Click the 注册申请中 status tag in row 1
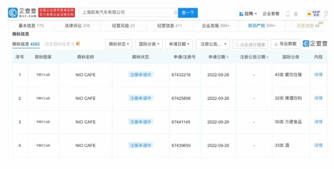 141,75
